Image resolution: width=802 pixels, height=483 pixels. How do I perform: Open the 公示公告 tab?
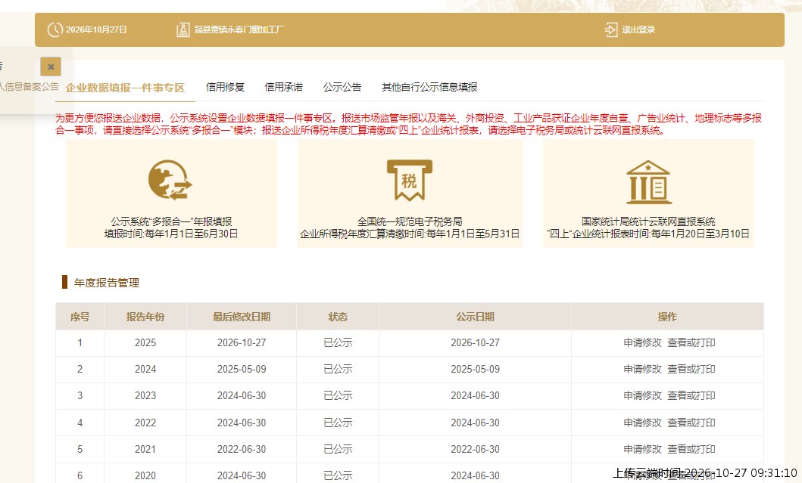(342, 88)
